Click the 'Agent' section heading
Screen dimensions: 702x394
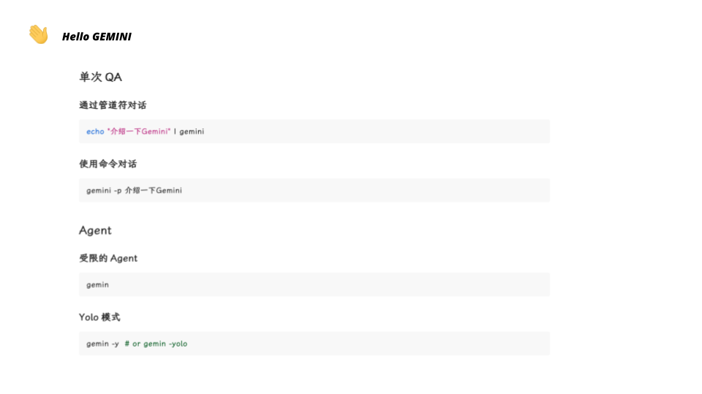pyautogui.click(x=95, y=231)
